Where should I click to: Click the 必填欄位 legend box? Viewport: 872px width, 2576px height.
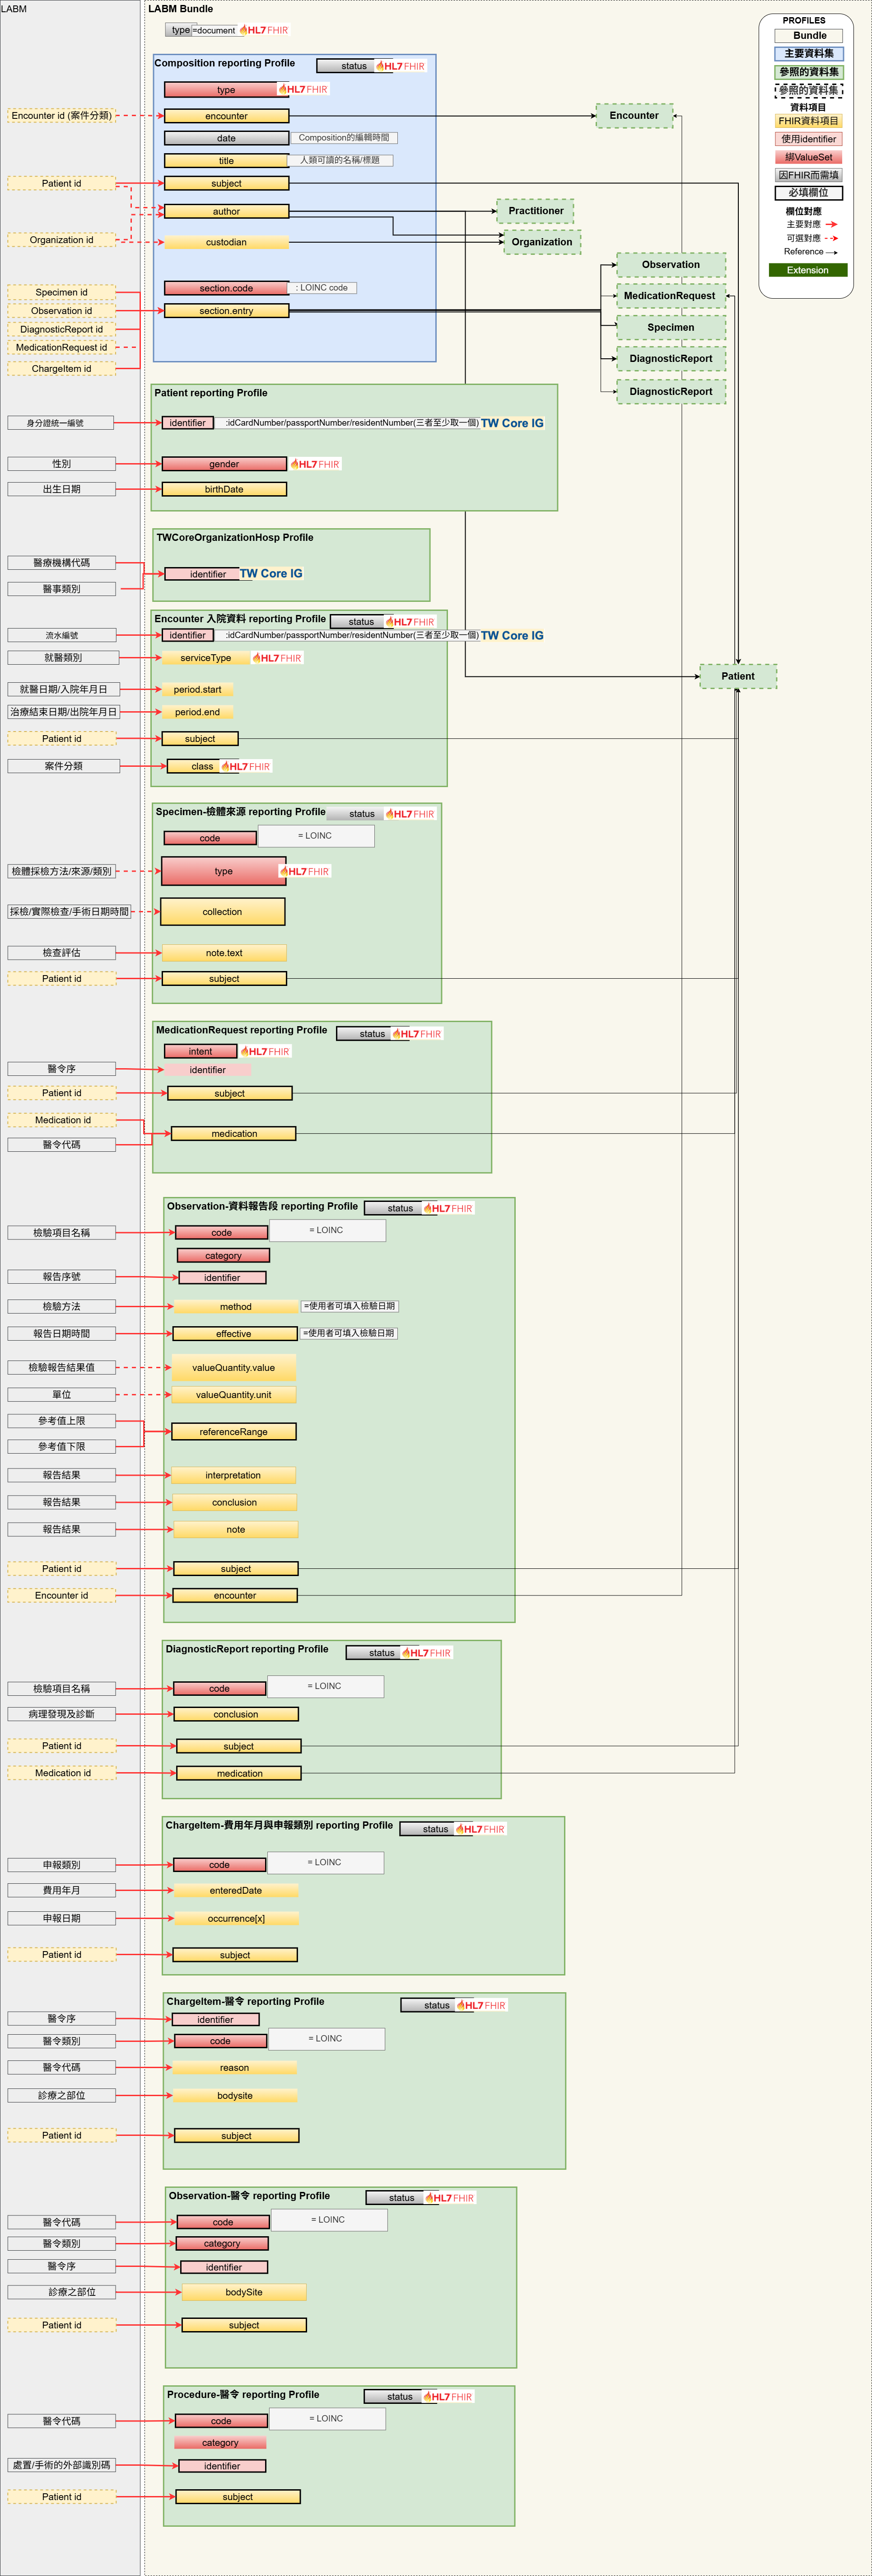tap(809, 193)
